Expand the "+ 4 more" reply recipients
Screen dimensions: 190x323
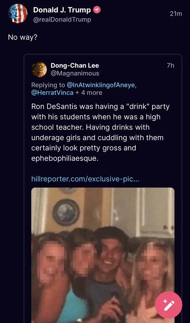click(x=89, y=92)
